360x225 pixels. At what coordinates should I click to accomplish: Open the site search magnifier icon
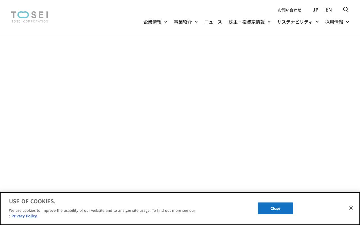coord(346,10)
